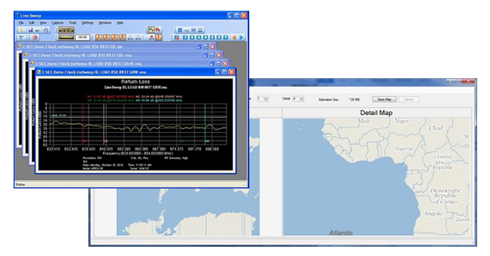Viewport: 490px width, 256px height.
Task: Open the Capture menu
Action: 58,23
